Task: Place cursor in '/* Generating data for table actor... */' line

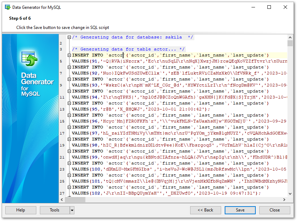Action: (128, 49)
